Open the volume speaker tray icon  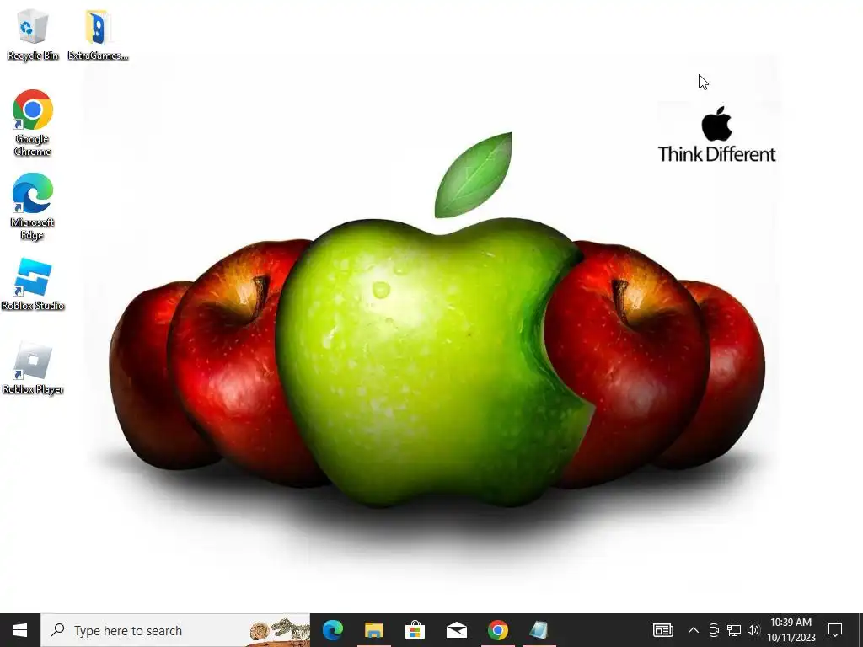pos(753,630)
